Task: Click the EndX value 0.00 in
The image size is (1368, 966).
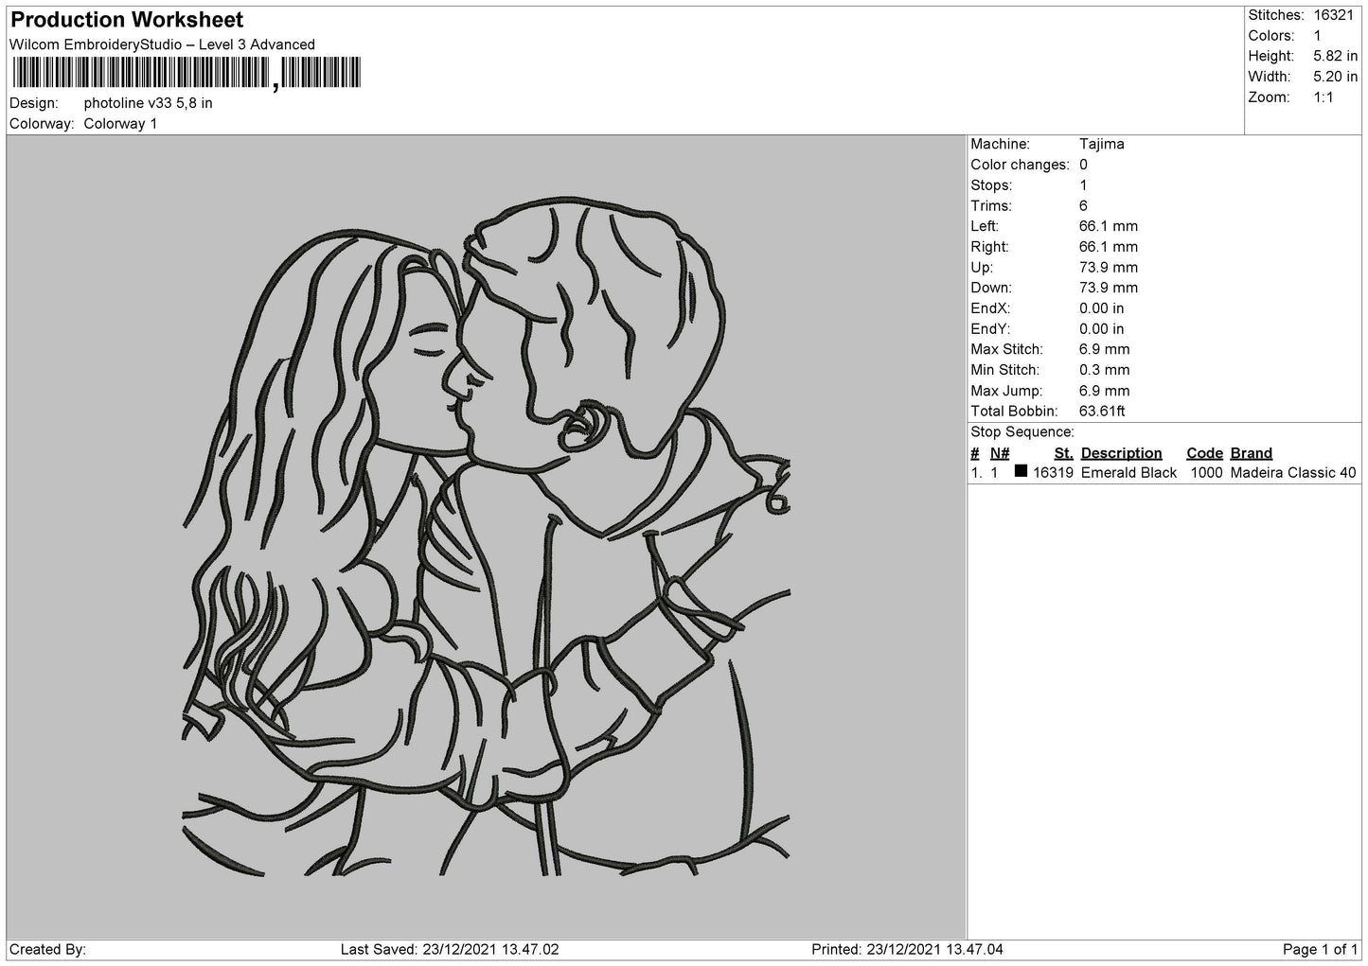Action: (1102, 308)
